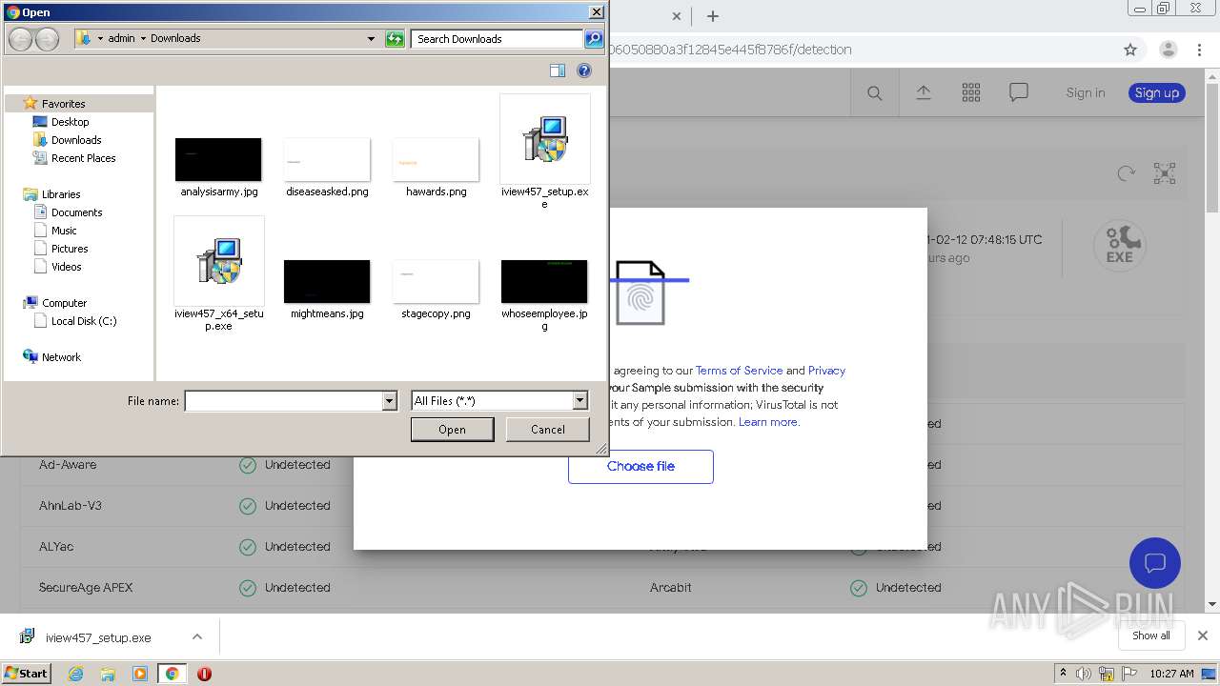Expand iview457_setup.exe download options chevron
This screenshot has width=1220, height=686.
[x=197, y=636]
